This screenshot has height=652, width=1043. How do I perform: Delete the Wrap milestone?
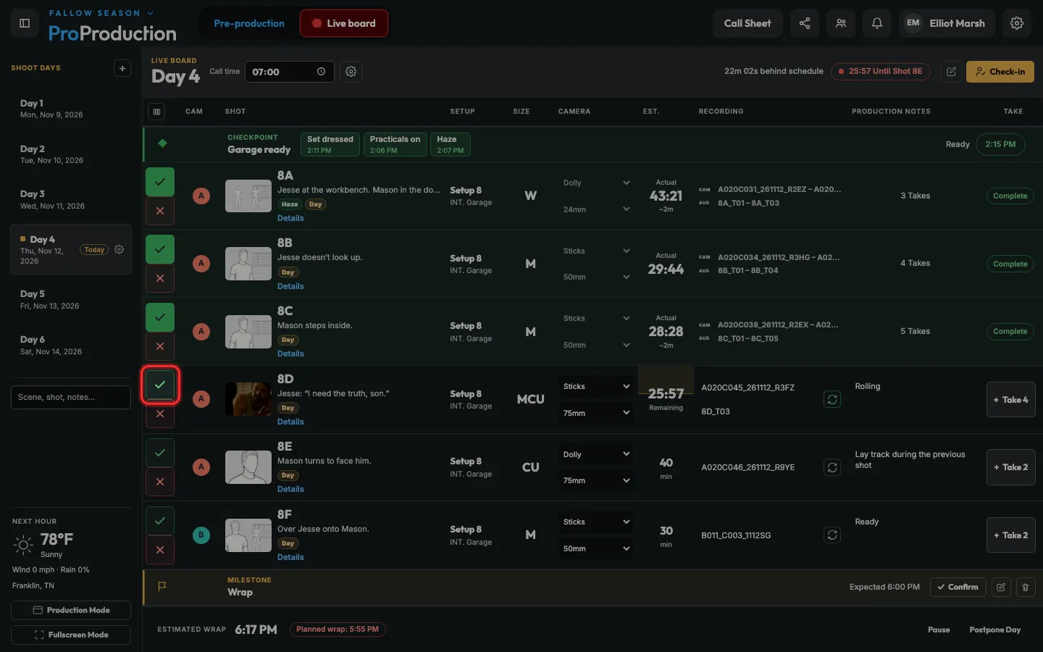(x=1026, y=587)
